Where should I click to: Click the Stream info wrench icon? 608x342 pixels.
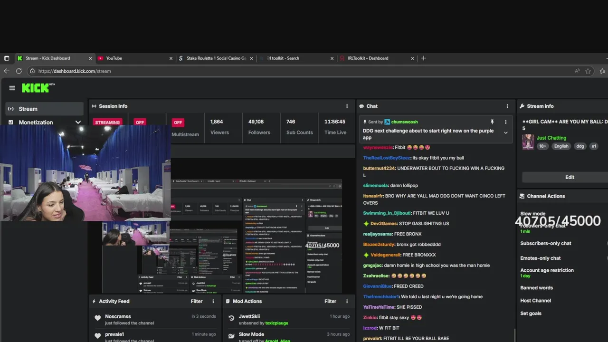click(522, 106)
